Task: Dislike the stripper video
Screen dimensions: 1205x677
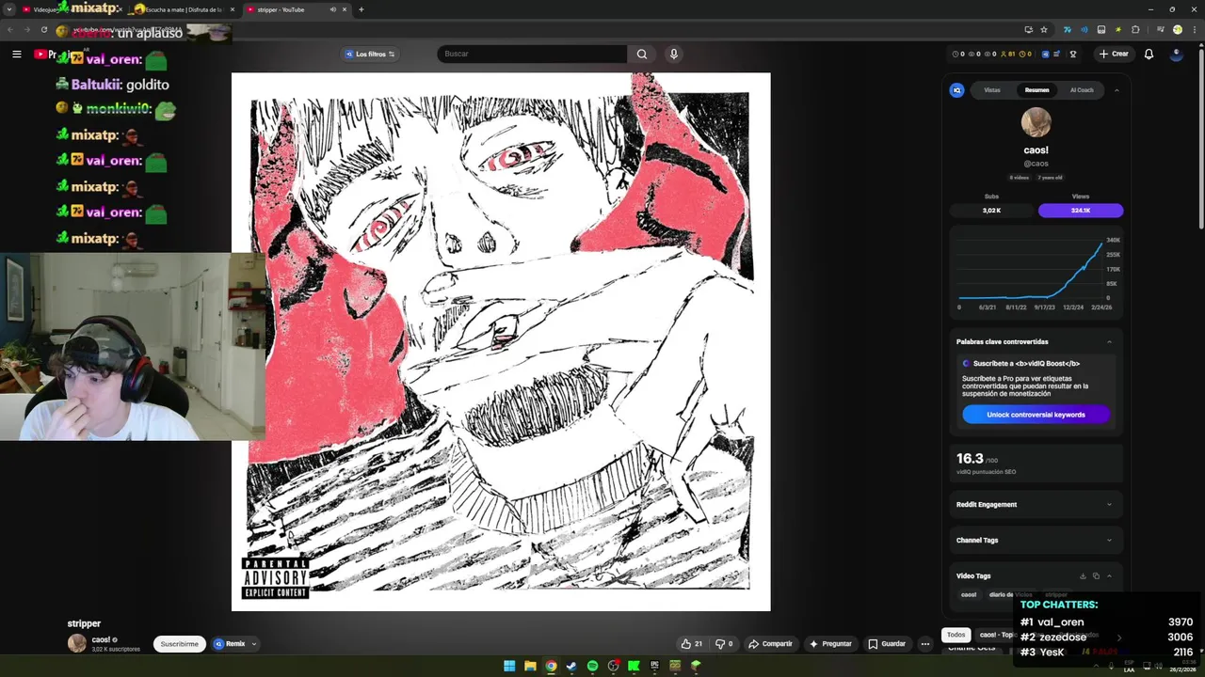Action: tap(723, 644)
